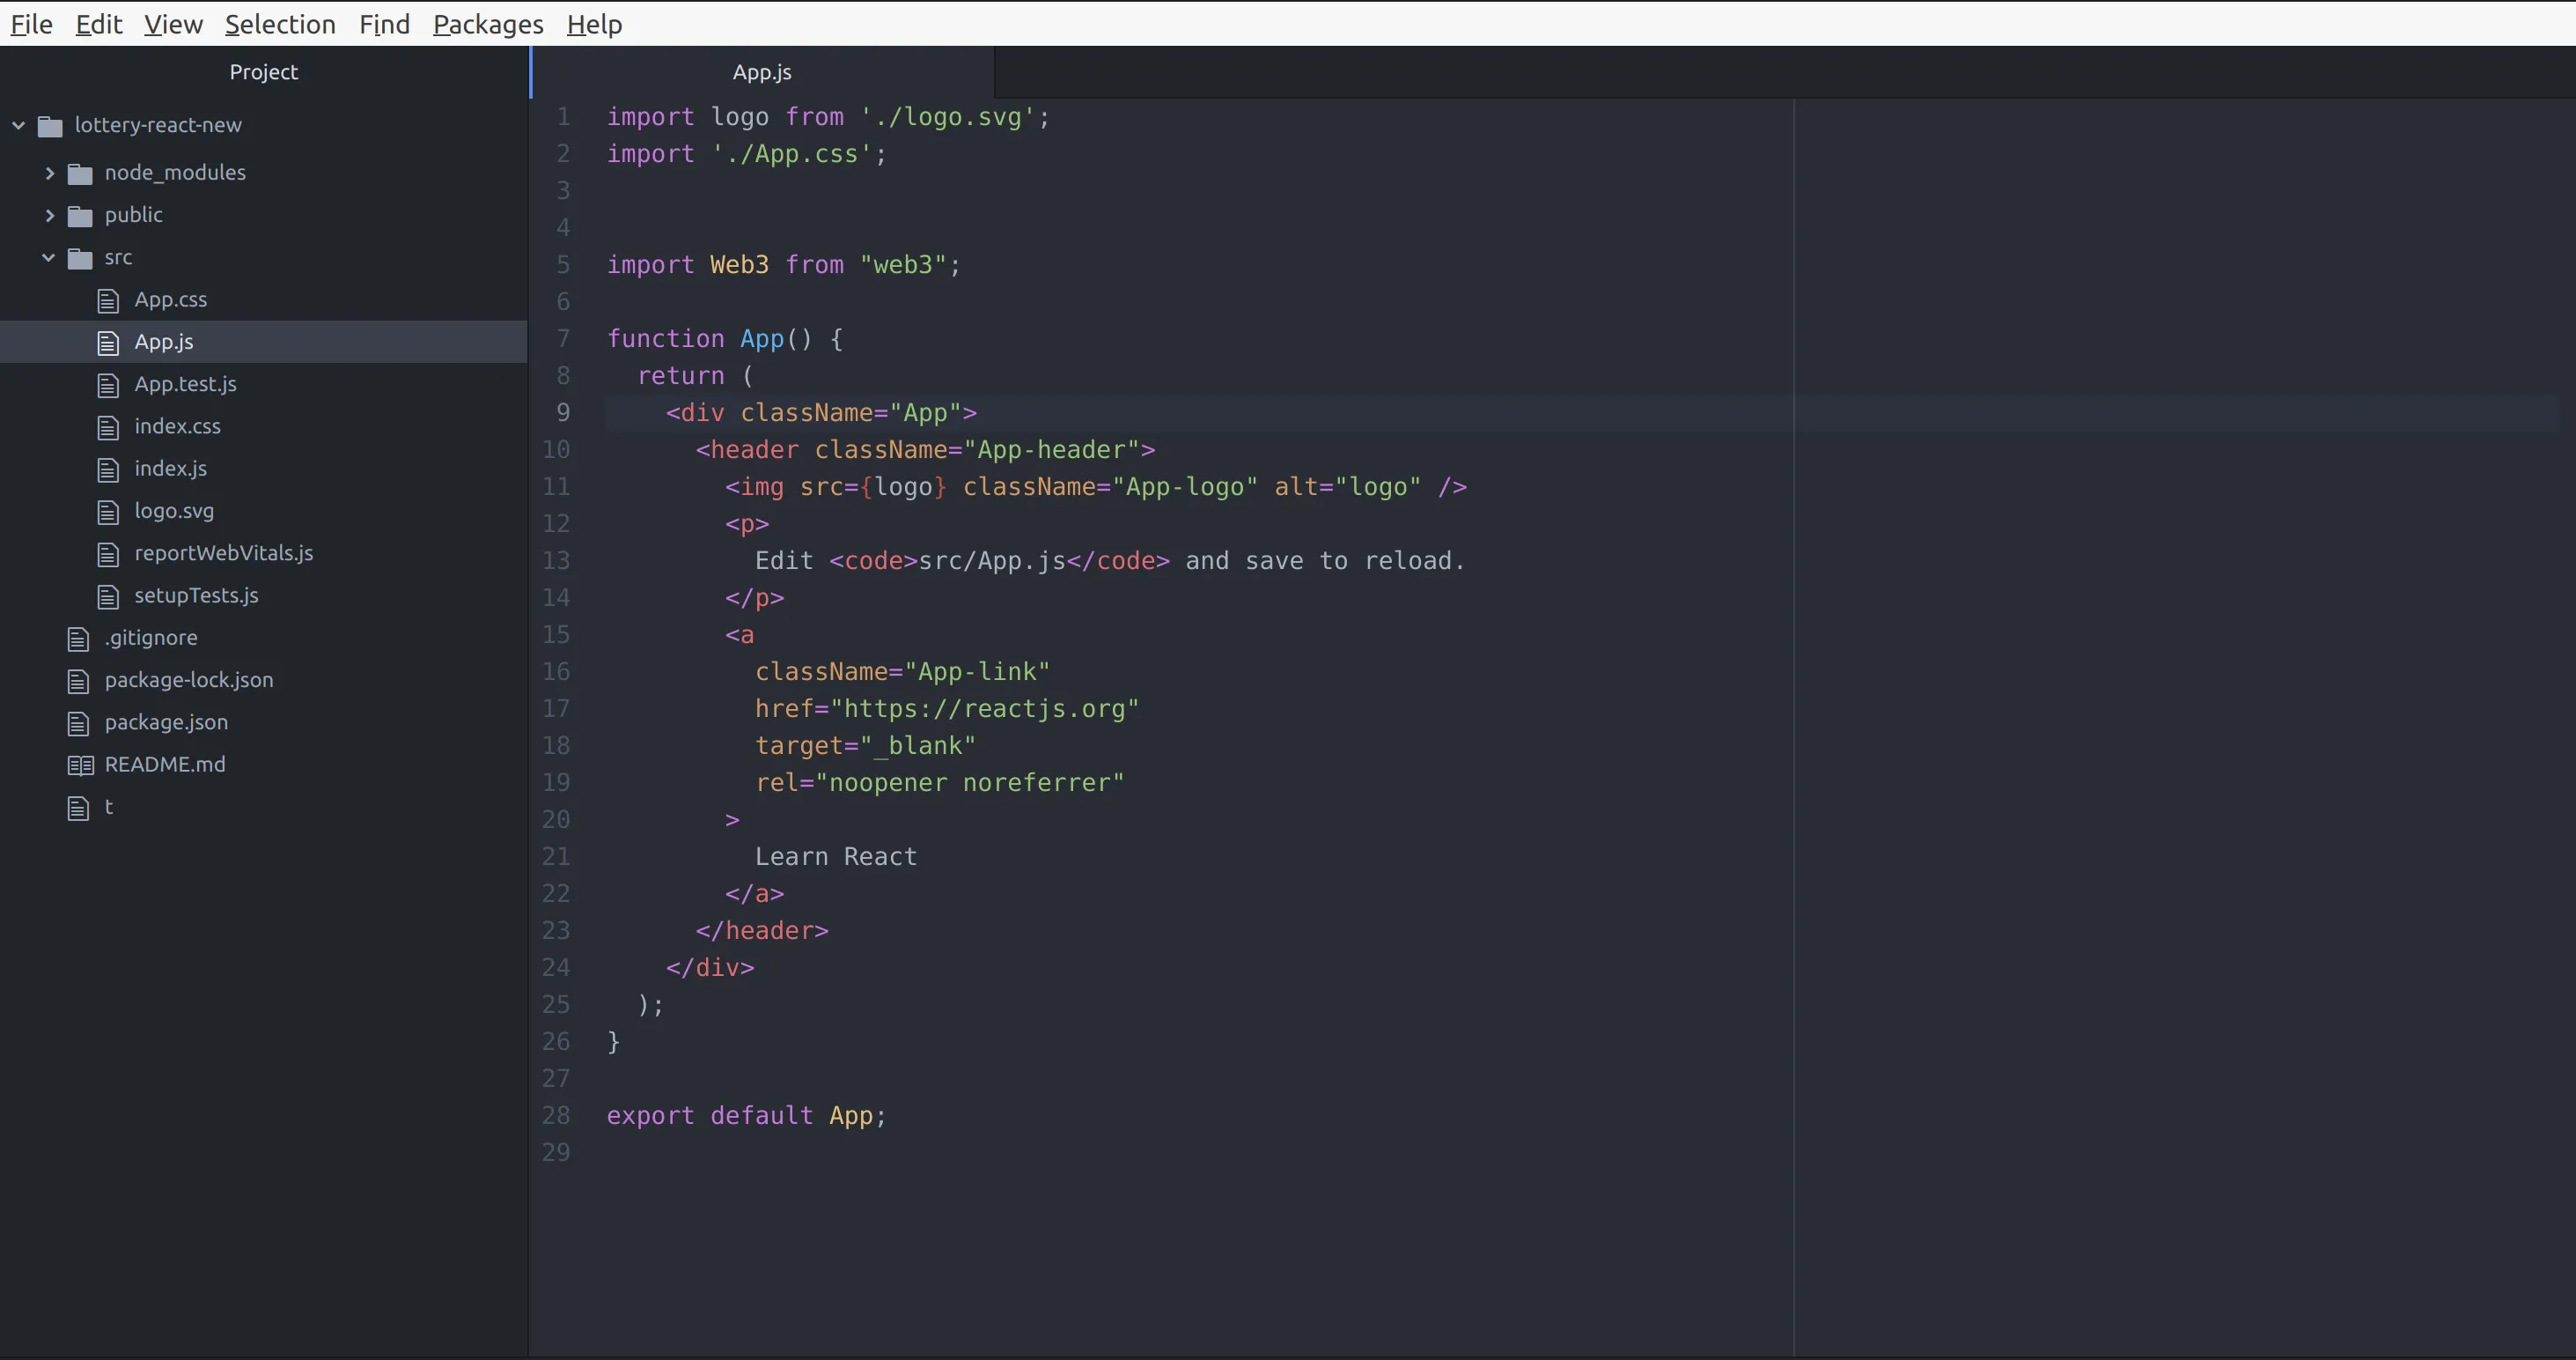The width and height of the screenshot is (2576, 1360).
Task: Click line number 28 in the gutter
Action: (556, 1116)
